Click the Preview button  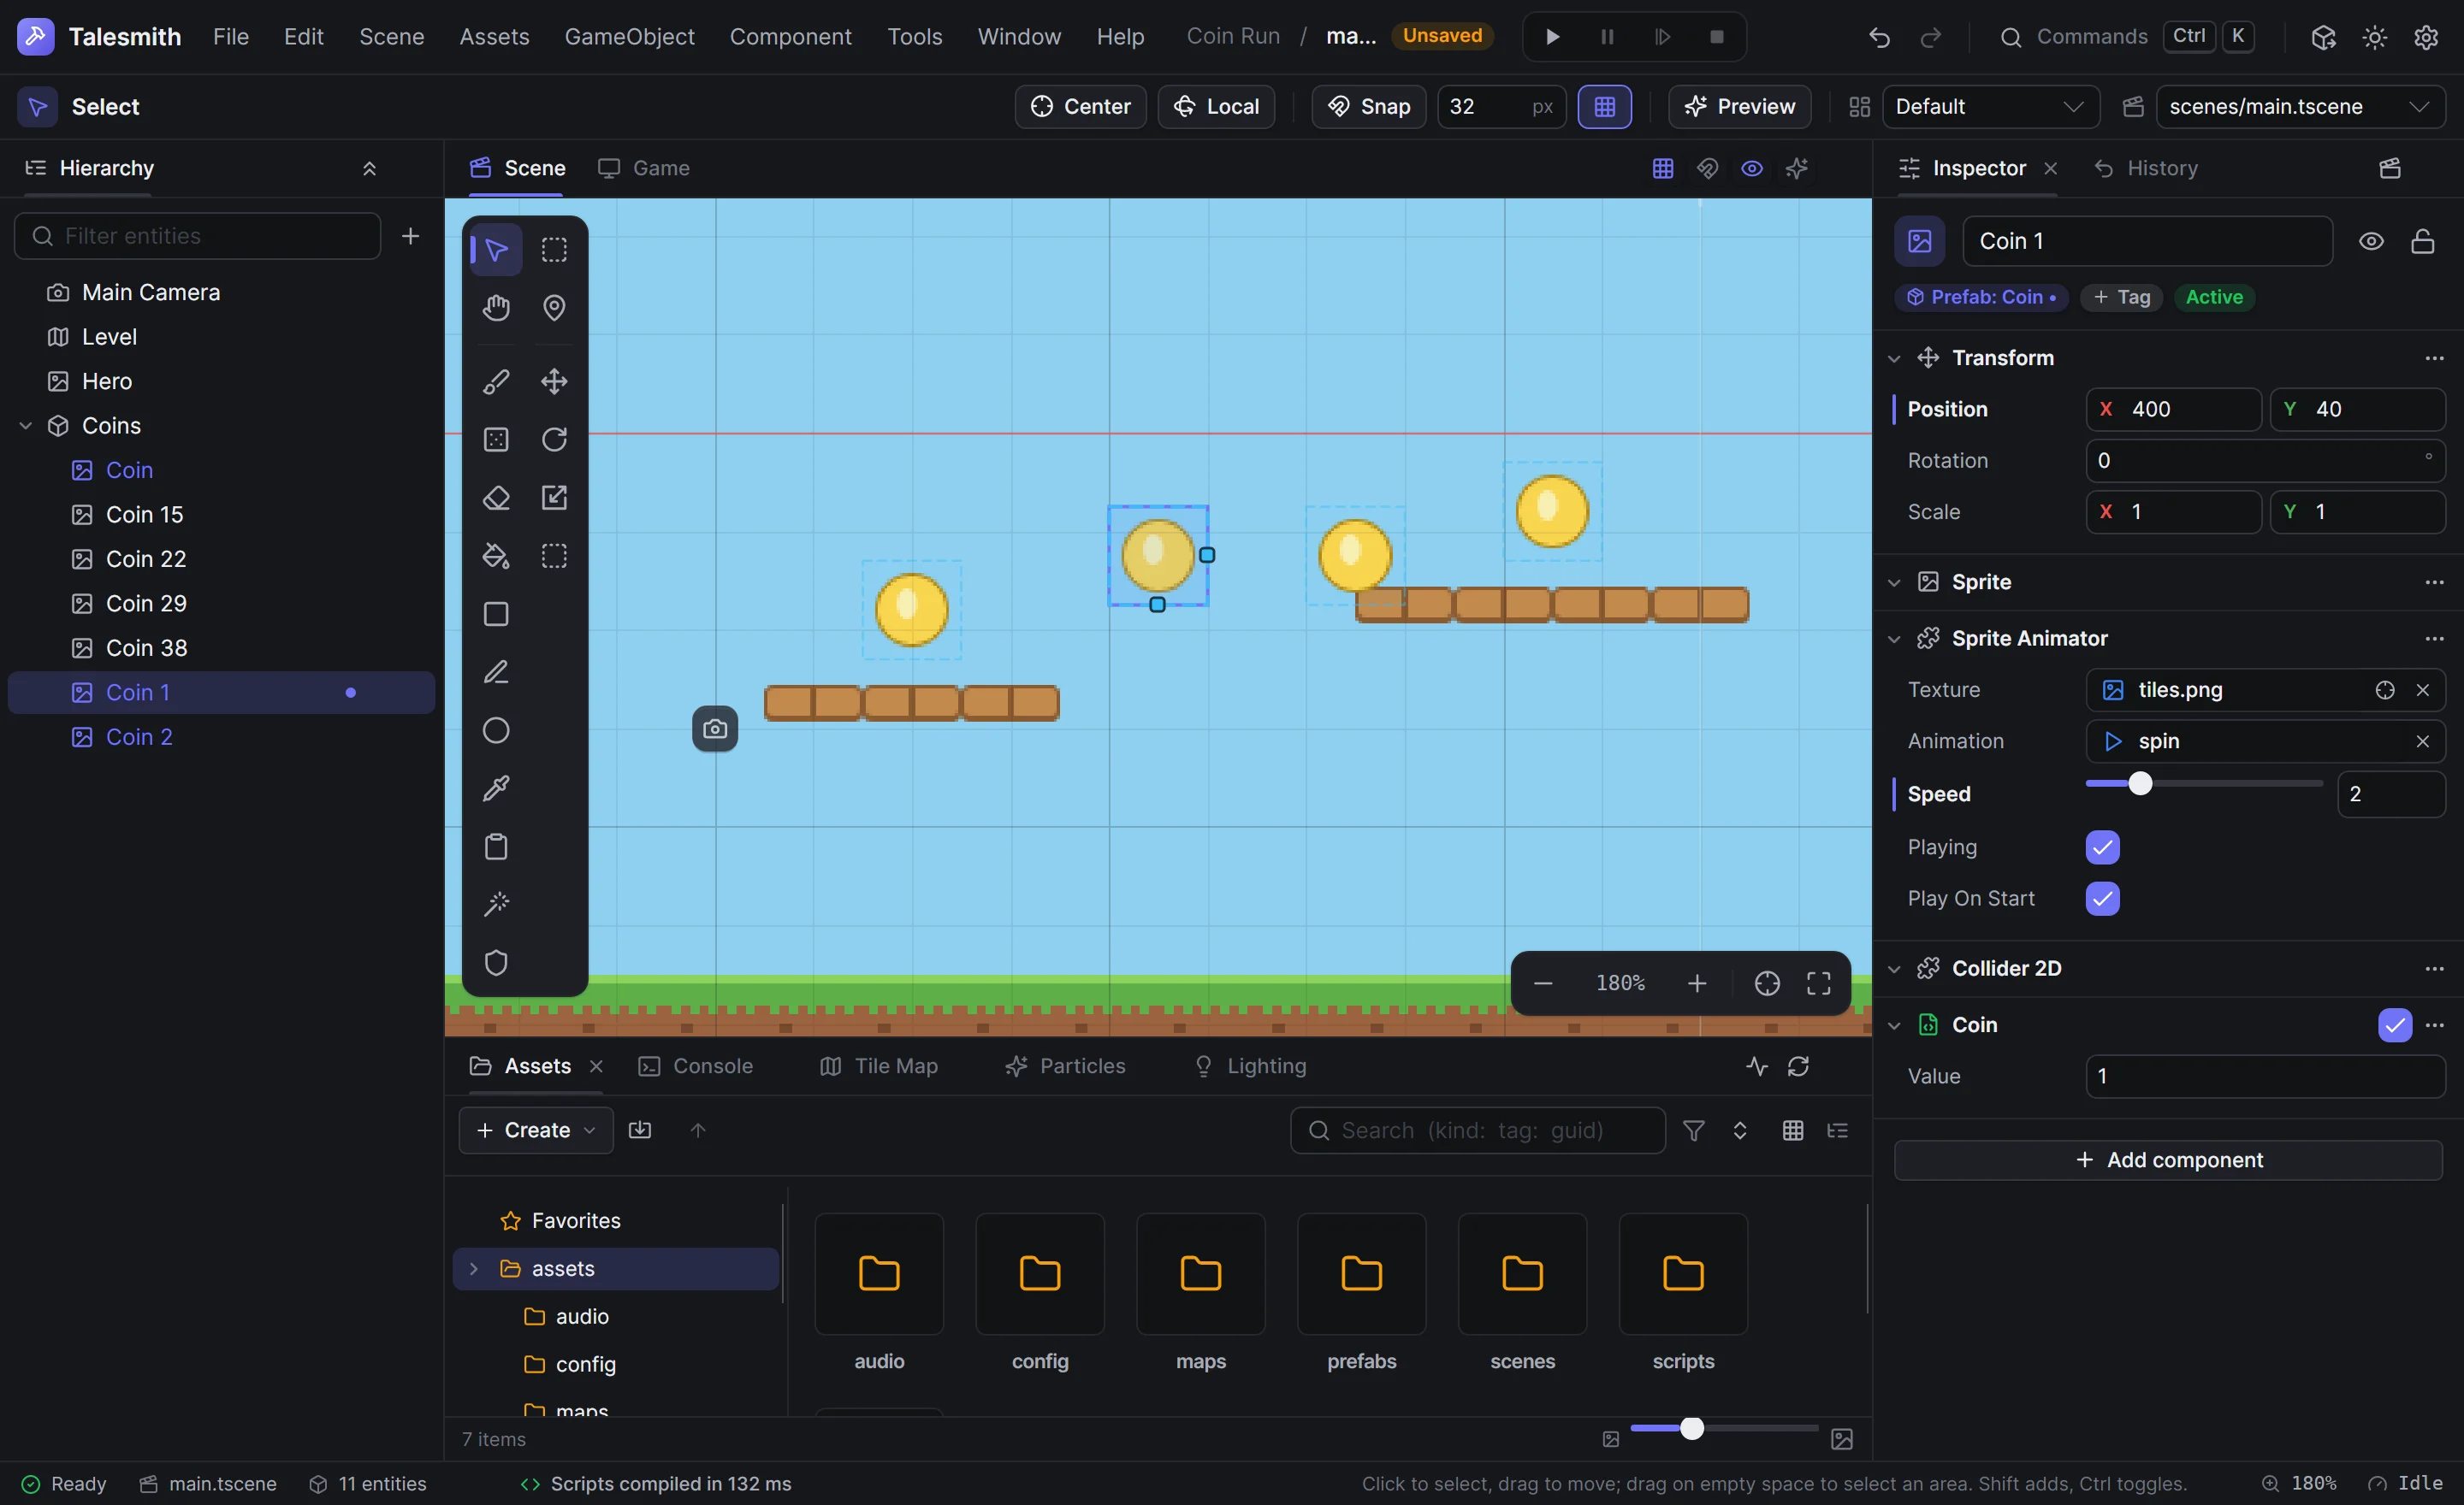[x=1739, y=107]
